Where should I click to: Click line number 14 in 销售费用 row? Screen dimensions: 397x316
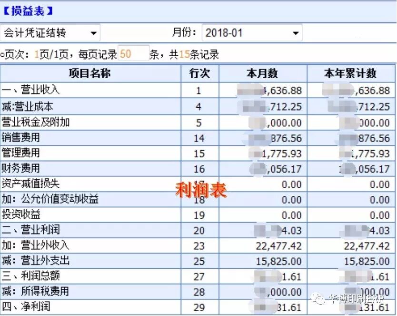point(199,138)
